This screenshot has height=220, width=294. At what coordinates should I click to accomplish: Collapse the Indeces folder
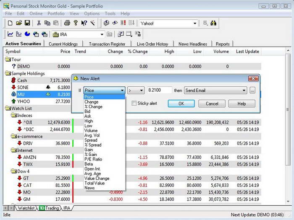click(x=14, y=115)
